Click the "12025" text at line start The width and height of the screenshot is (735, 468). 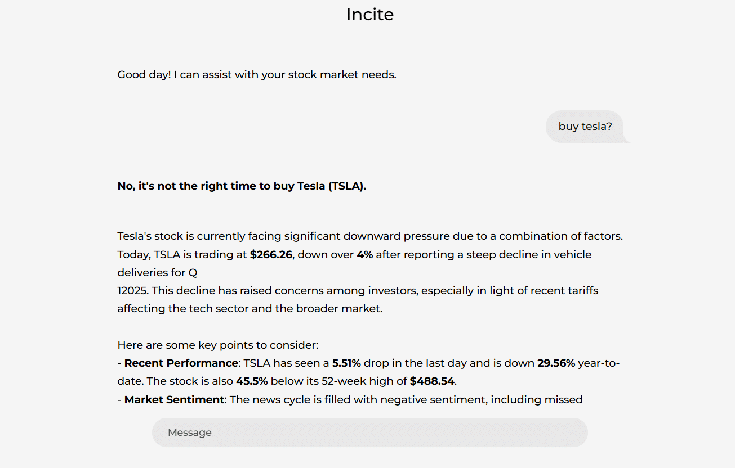coord(132,291)
